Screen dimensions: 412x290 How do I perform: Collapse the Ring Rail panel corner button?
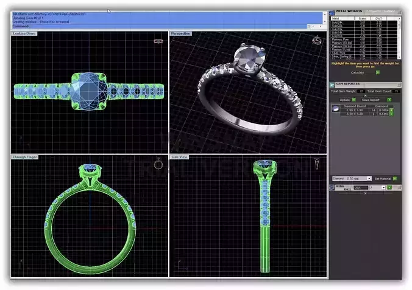click(x=399, y=187)
